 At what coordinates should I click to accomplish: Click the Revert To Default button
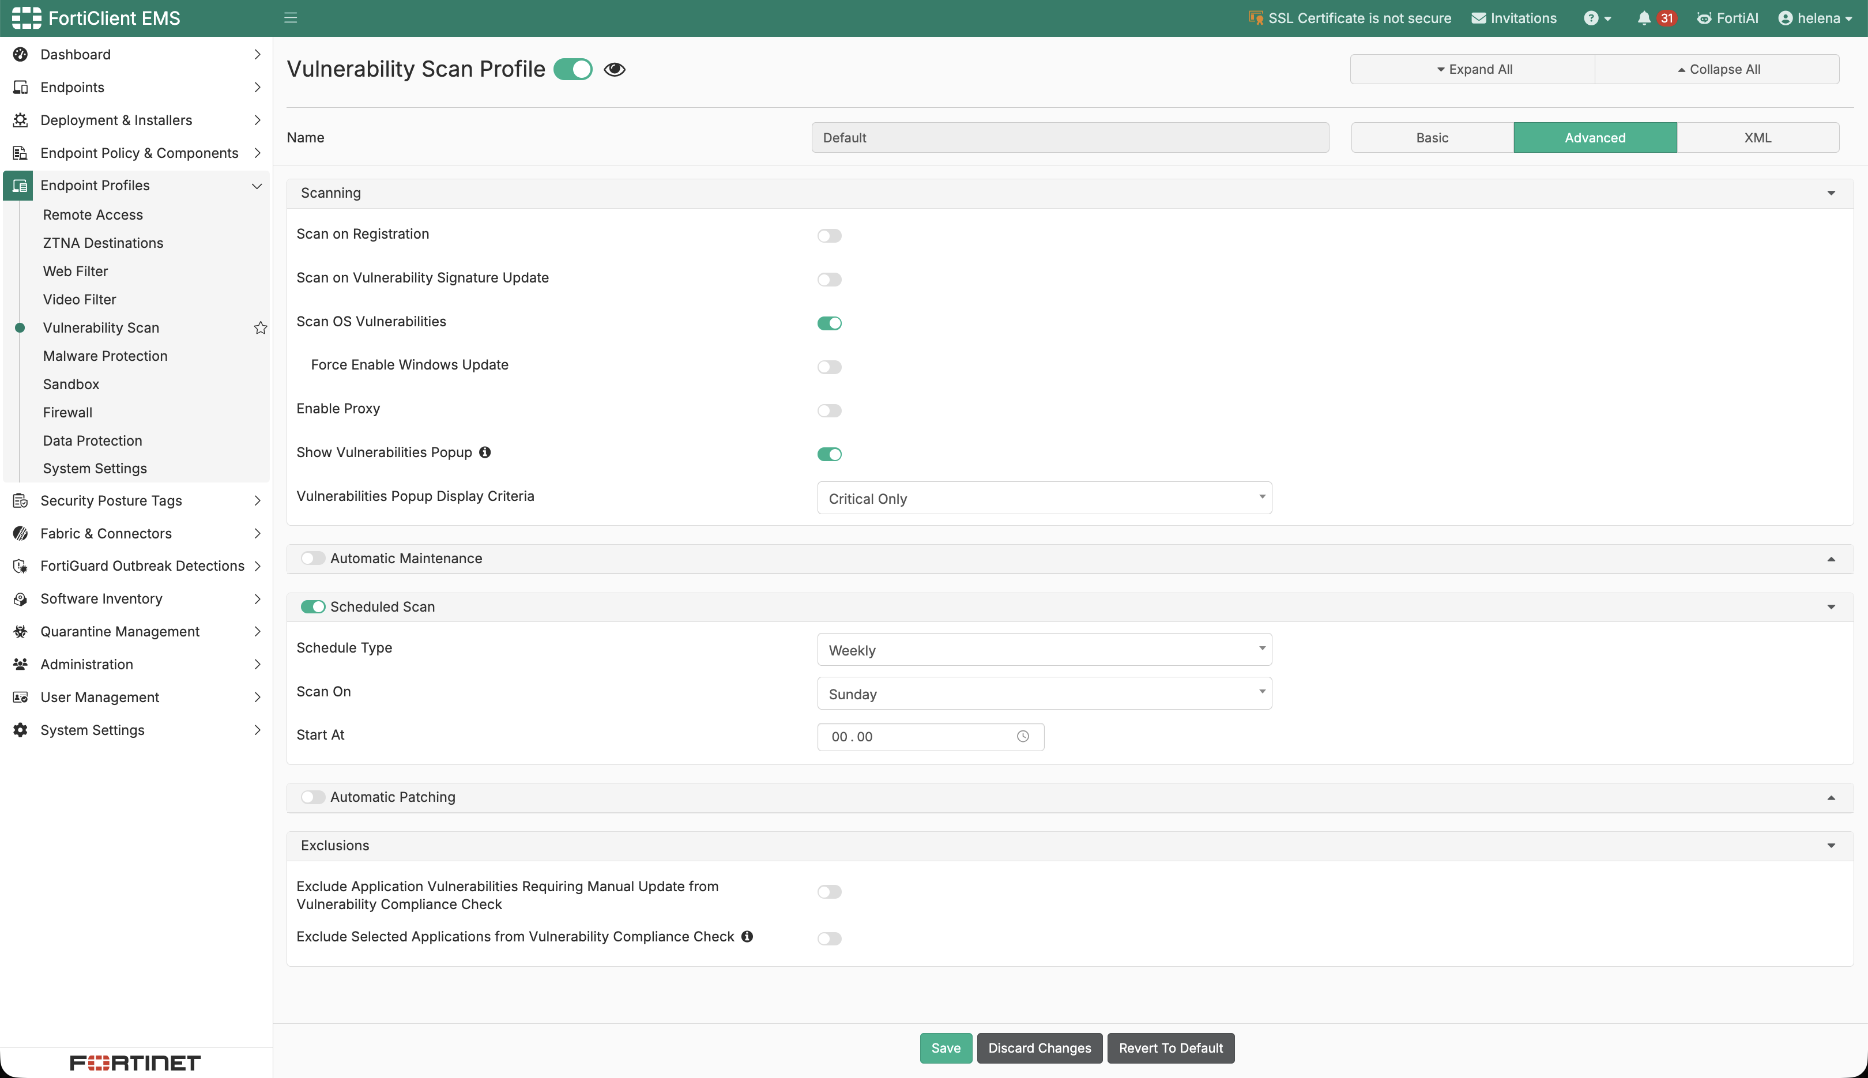1172,1049
